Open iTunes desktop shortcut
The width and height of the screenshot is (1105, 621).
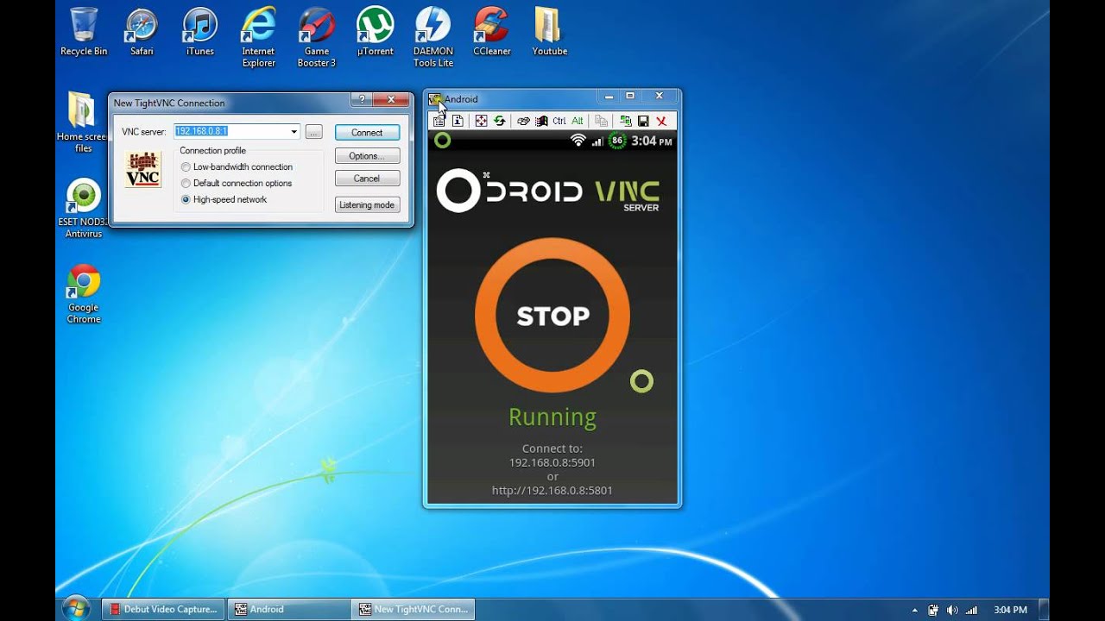[x=199, y=32]
